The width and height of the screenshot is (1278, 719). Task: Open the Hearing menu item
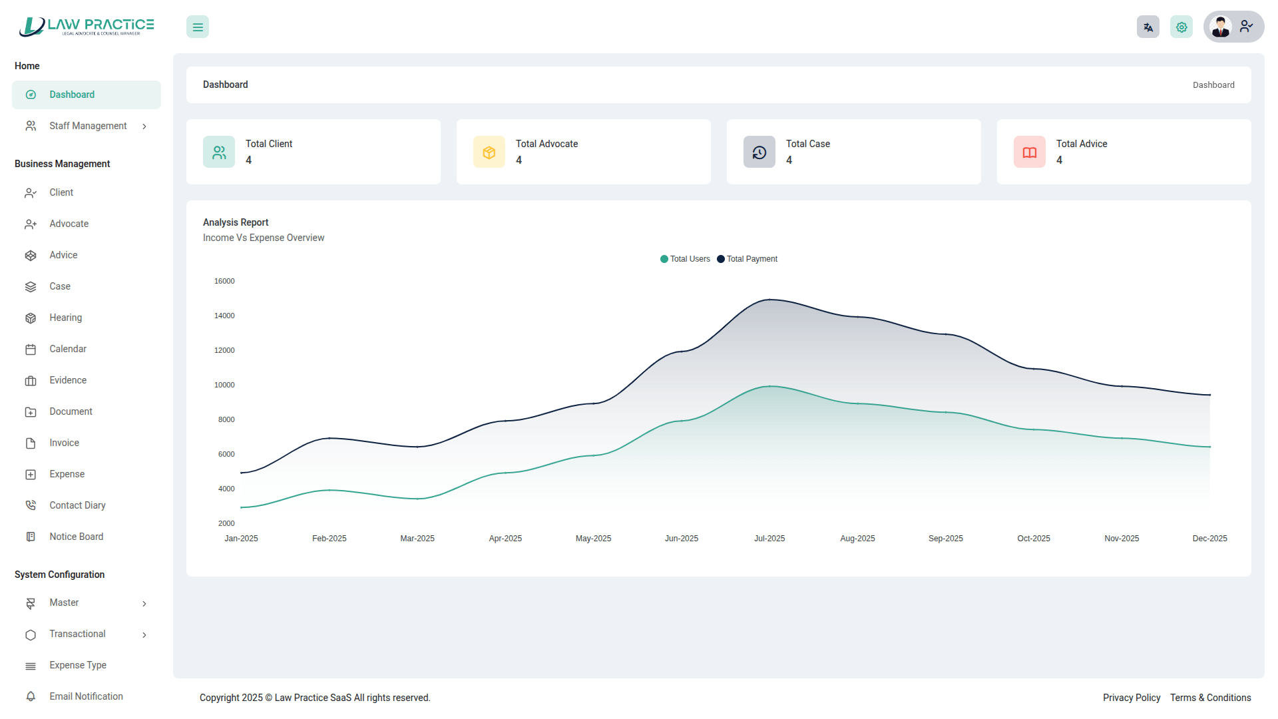(x=65, y=318)
